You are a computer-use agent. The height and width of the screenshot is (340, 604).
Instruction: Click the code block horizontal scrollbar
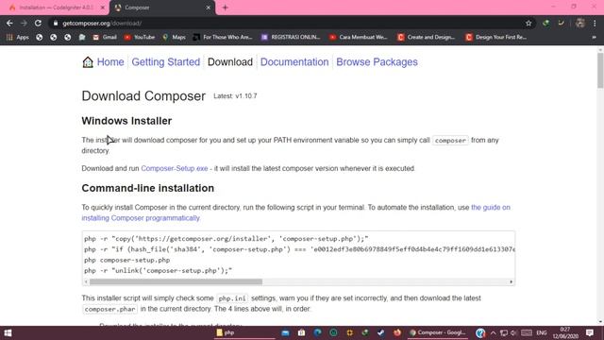(176, 281)
